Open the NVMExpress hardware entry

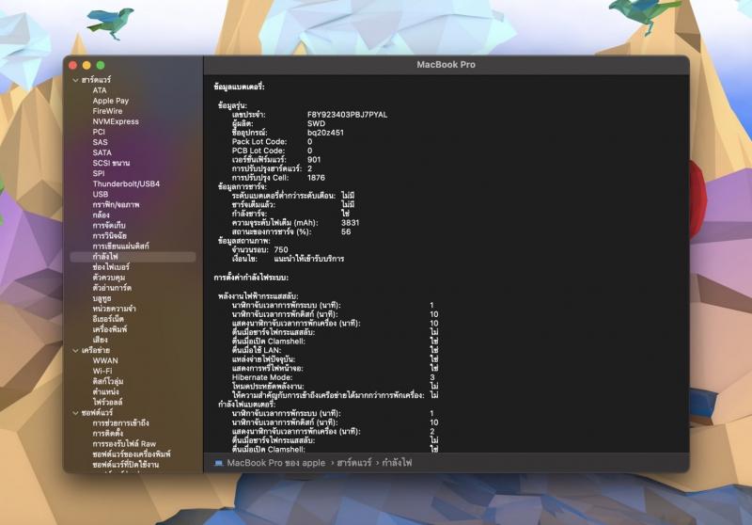click(115, 121)
